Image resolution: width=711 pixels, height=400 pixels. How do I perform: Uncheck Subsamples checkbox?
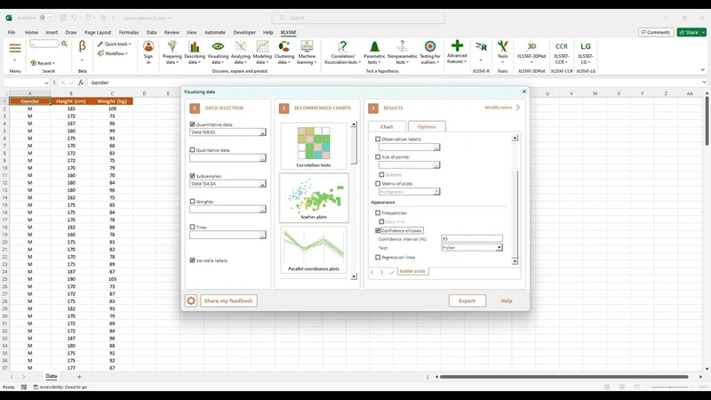coord(192,175)
